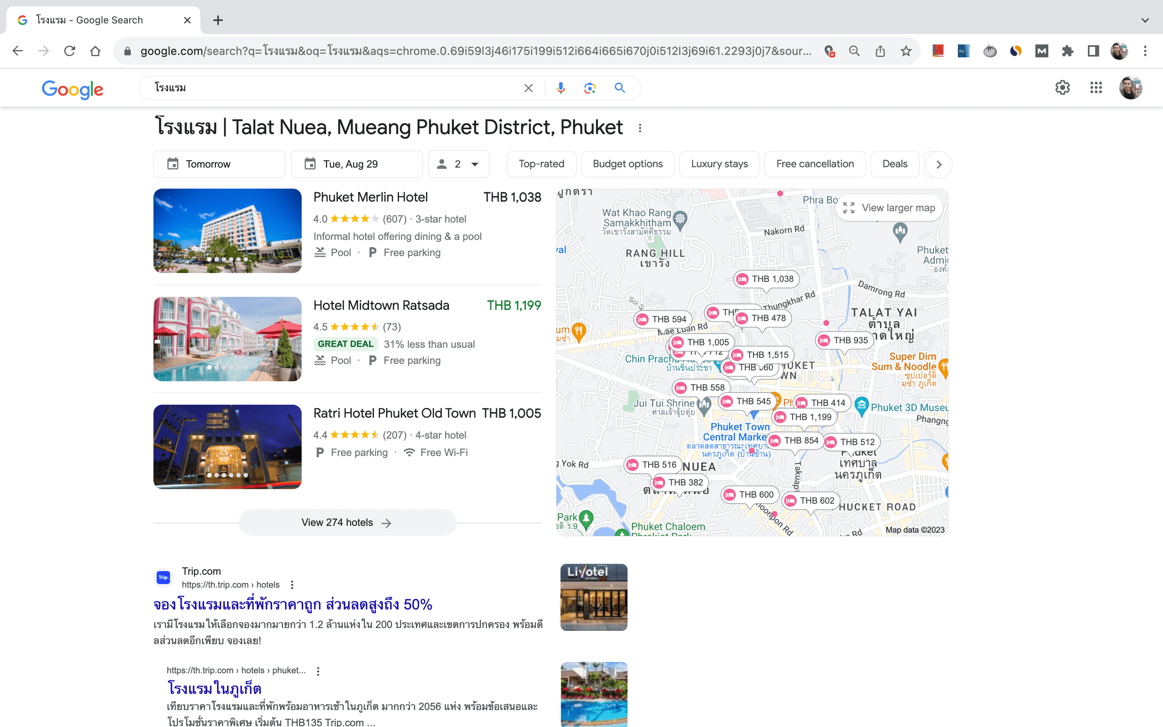1163x727 pixels.
Task: Show more filter chips with right arrow
Action: (938, 164)
